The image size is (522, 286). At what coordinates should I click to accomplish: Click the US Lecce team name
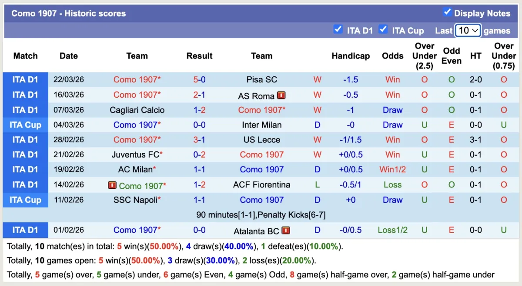(261, 140)
